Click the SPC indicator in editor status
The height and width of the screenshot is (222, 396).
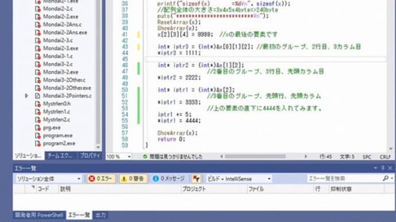(x=367, y=157)
